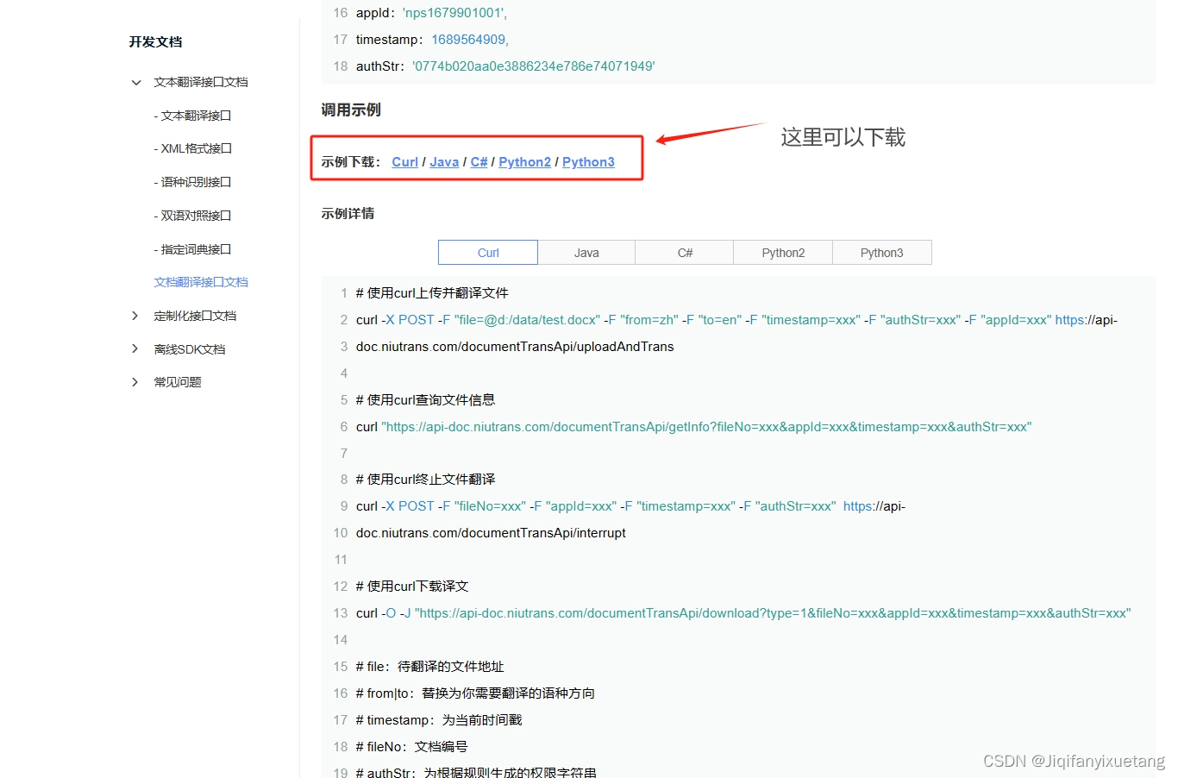Click the download?type=1 URL code line
1178x778 pixels.
coord(743,613)
